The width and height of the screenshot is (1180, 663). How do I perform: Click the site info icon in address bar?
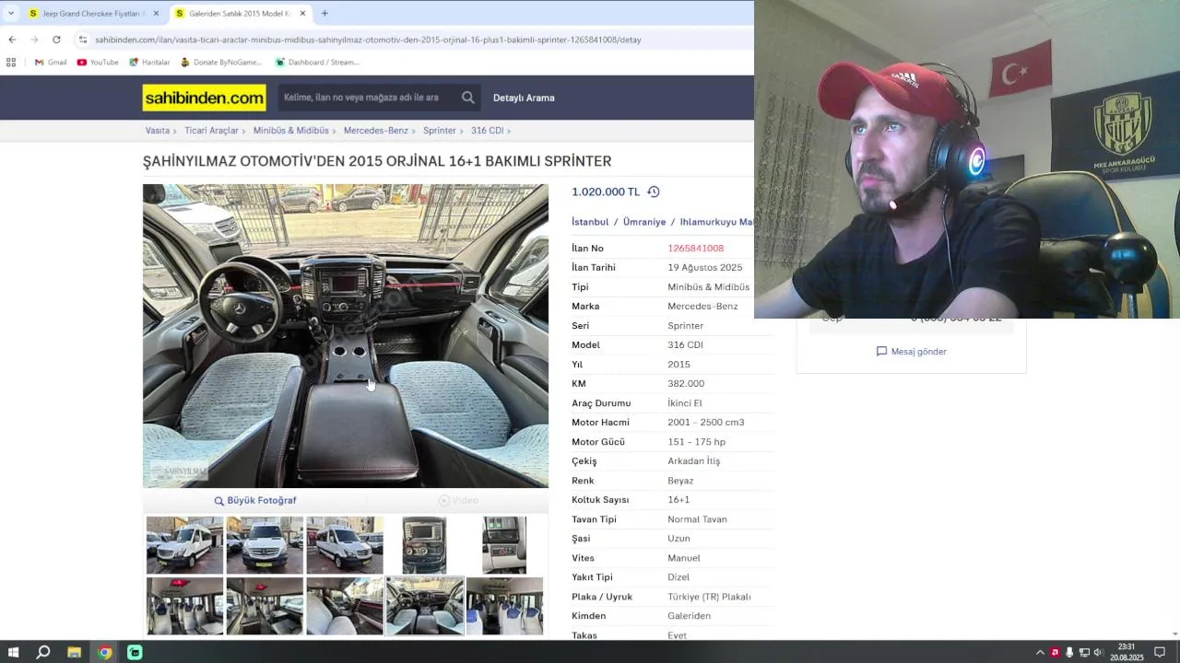point(83,40)
